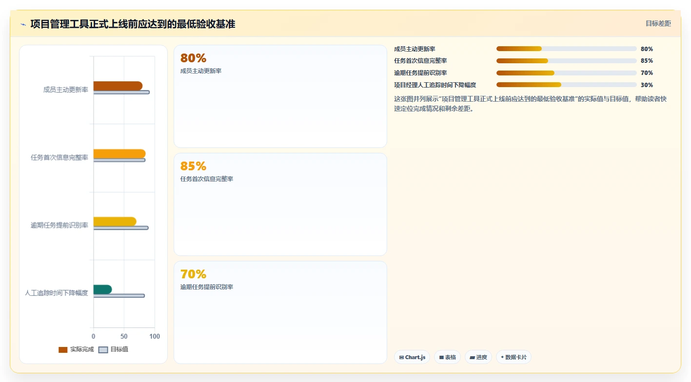Screen dimensions: 691x382
Task: Click the gray target bar for 任务首次信息完整率
Action: [119, 160]
